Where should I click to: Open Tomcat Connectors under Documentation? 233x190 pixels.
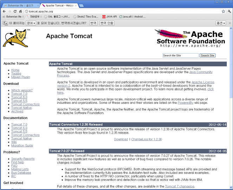[x=25, y=135]
